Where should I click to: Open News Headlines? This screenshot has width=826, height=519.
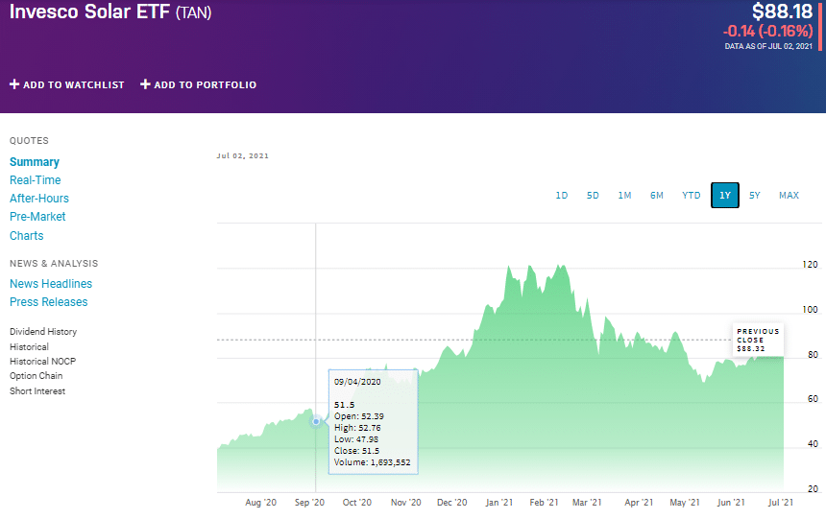(x=51, y=284)
